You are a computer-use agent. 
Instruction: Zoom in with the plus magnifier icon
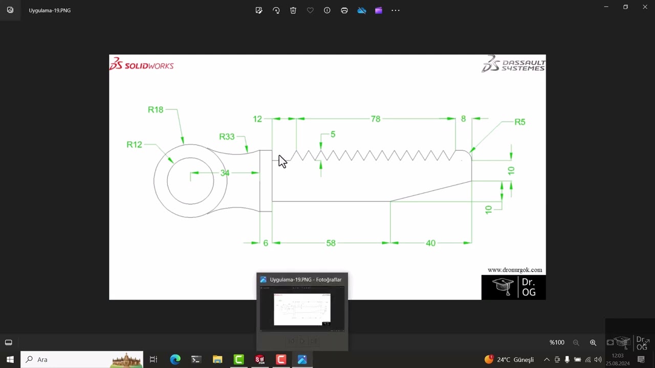click(x=593, y=342)
